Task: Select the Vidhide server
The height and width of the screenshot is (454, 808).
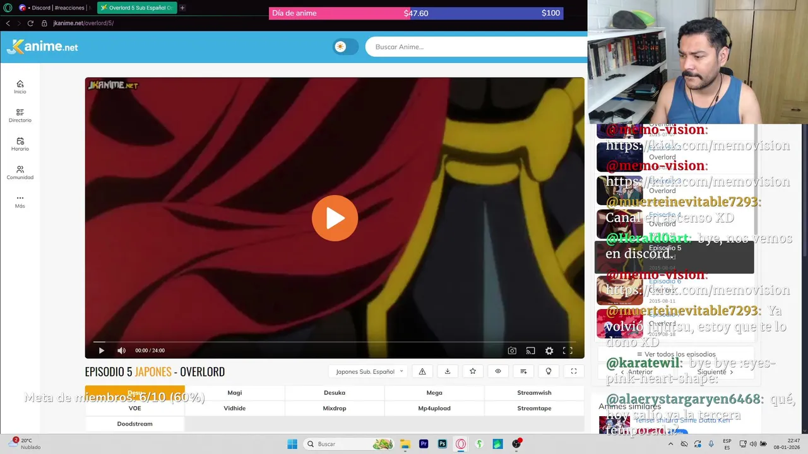Action: tap(235, 408)
